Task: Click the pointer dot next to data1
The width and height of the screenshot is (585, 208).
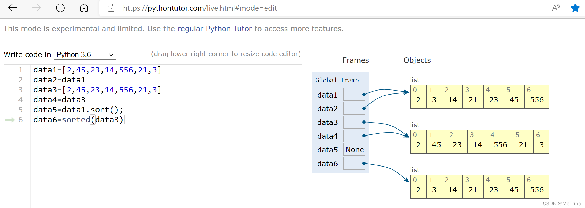Action: [364, 95]
